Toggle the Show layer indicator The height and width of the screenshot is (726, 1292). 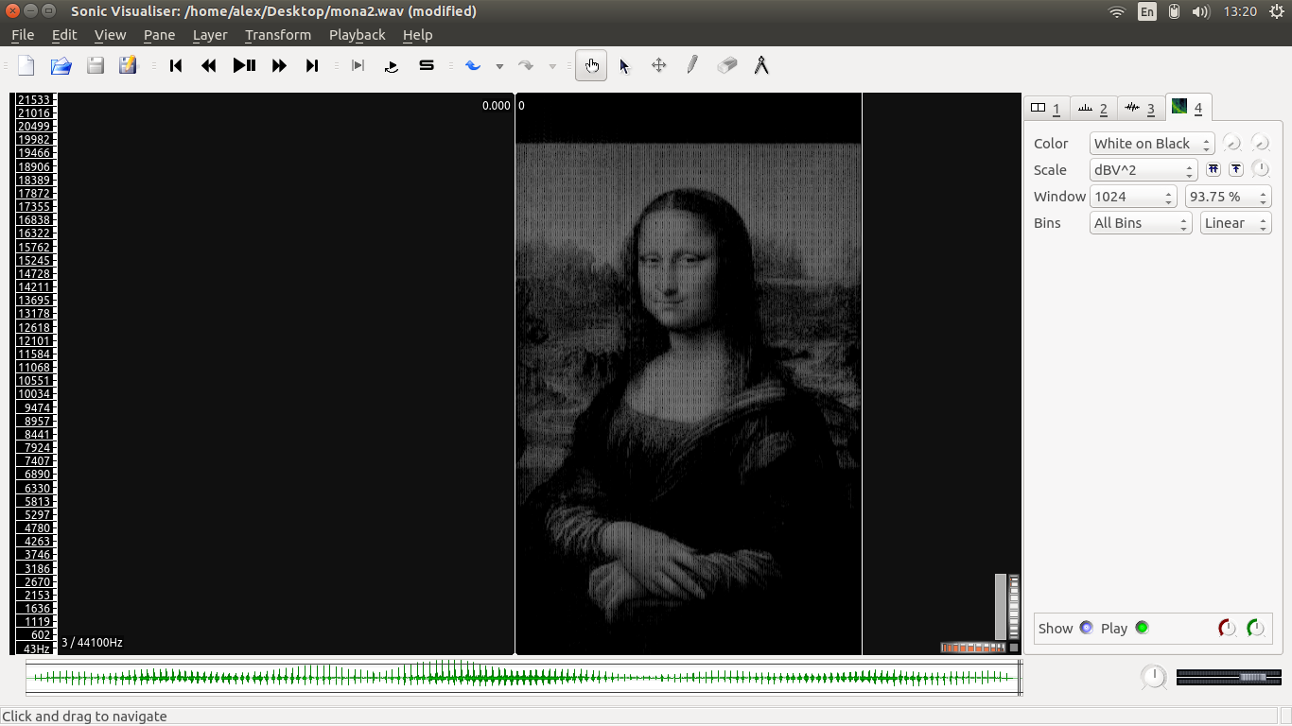[x=1086, y=628]
